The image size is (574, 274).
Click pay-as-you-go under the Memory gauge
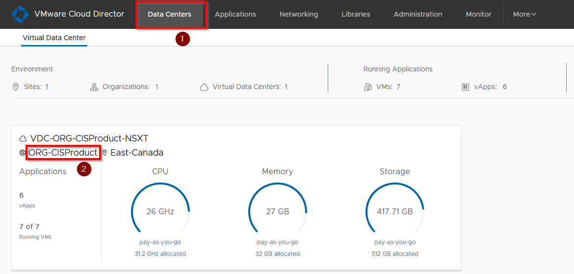point(278,242)
